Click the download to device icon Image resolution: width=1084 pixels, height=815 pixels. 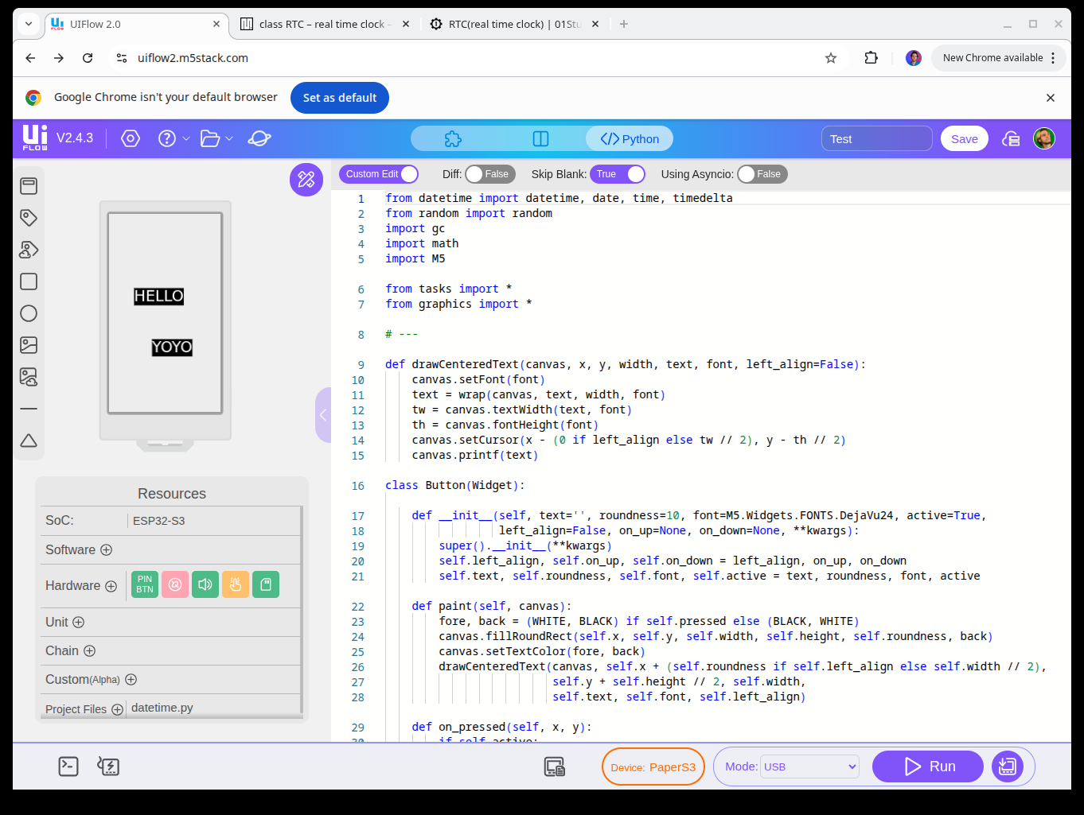click(x=1007, y=766)
